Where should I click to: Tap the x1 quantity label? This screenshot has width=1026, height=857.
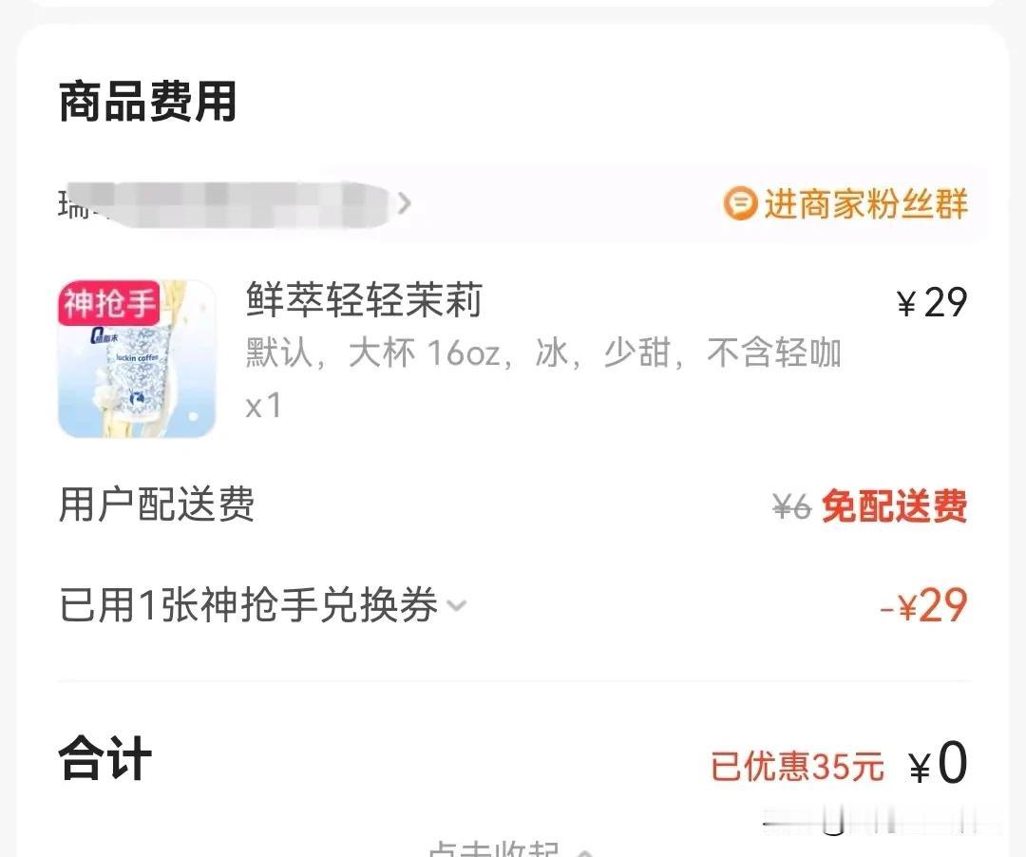(x=264, y=406)
